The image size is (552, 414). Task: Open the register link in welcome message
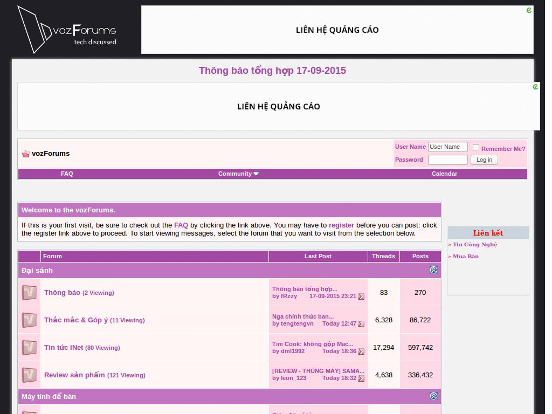(341, 225)
